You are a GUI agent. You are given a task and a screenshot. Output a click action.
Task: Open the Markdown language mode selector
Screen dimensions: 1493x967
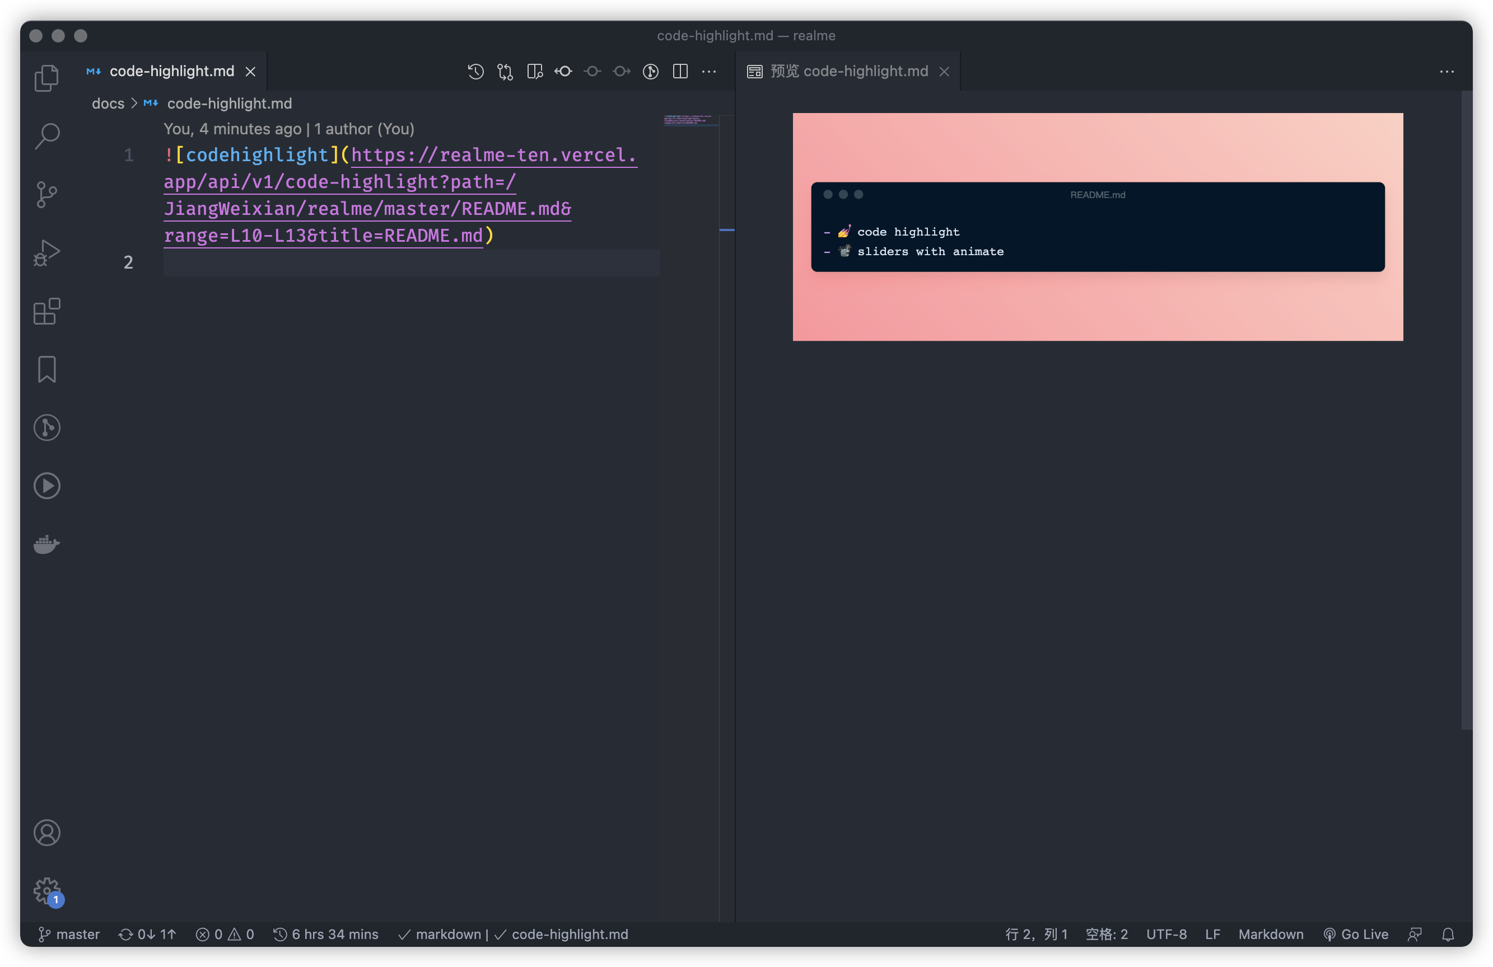click(1270, 934)
